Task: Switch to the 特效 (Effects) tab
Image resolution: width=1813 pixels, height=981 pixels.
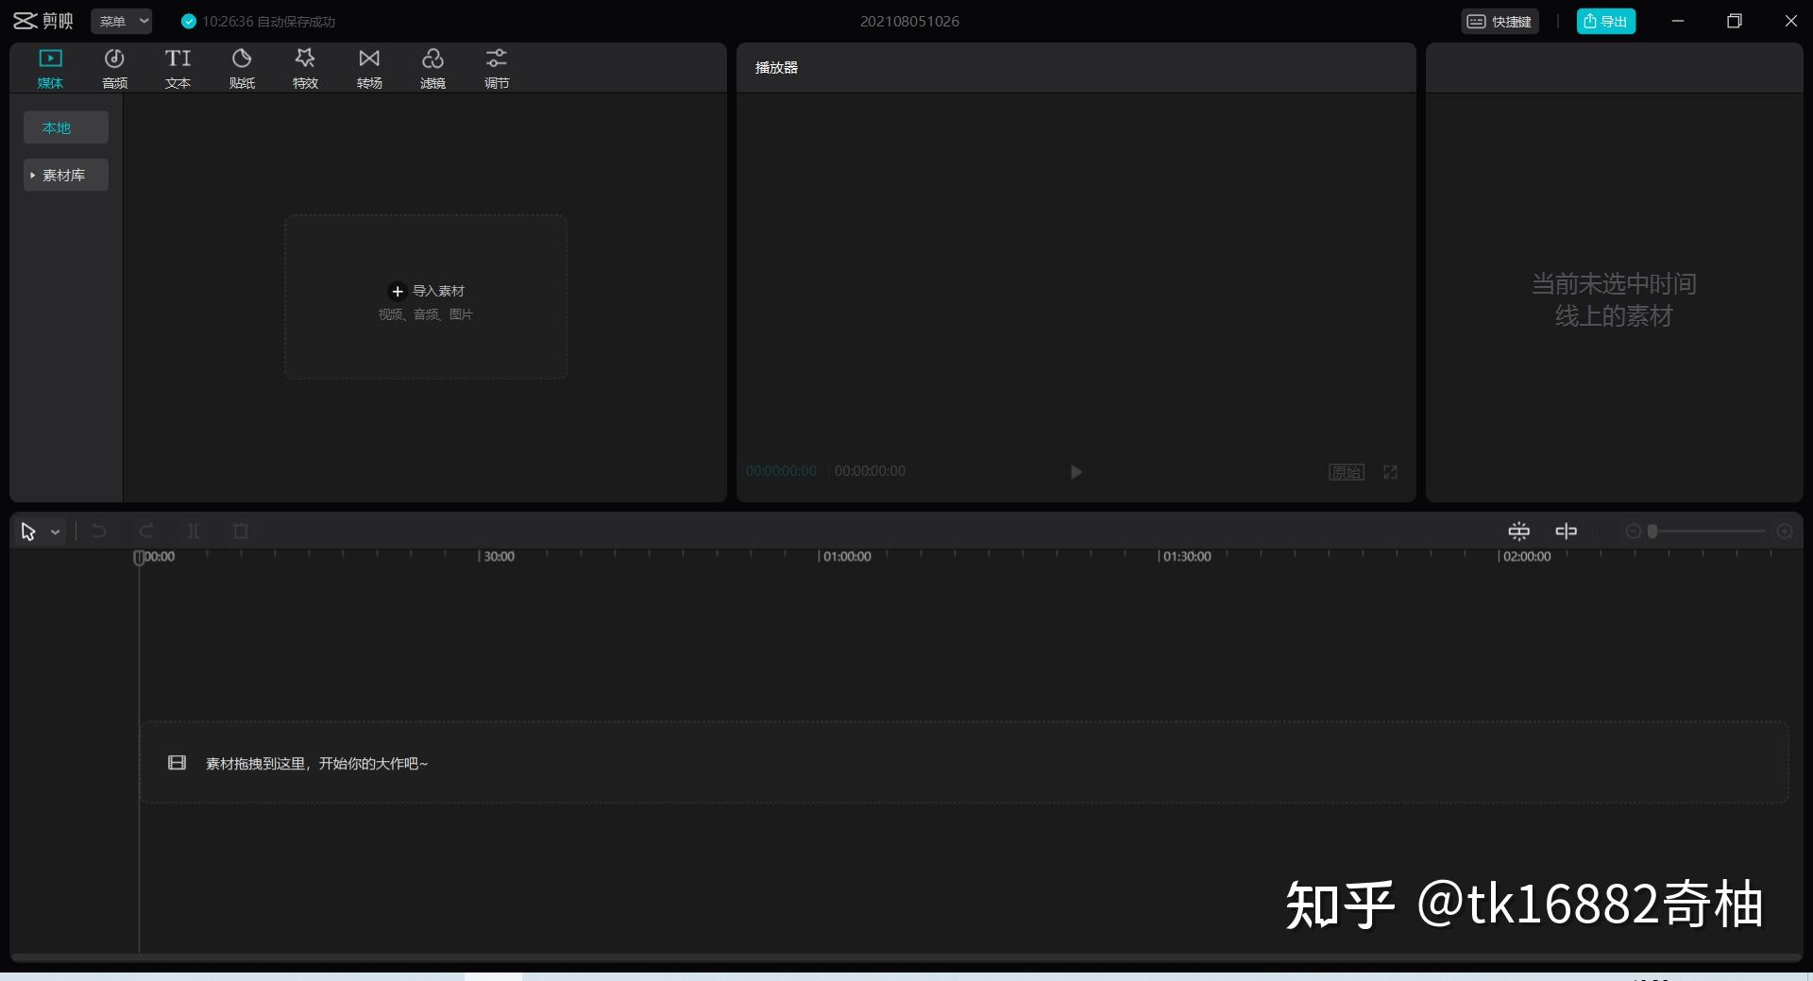Action: tap(305, 69)
